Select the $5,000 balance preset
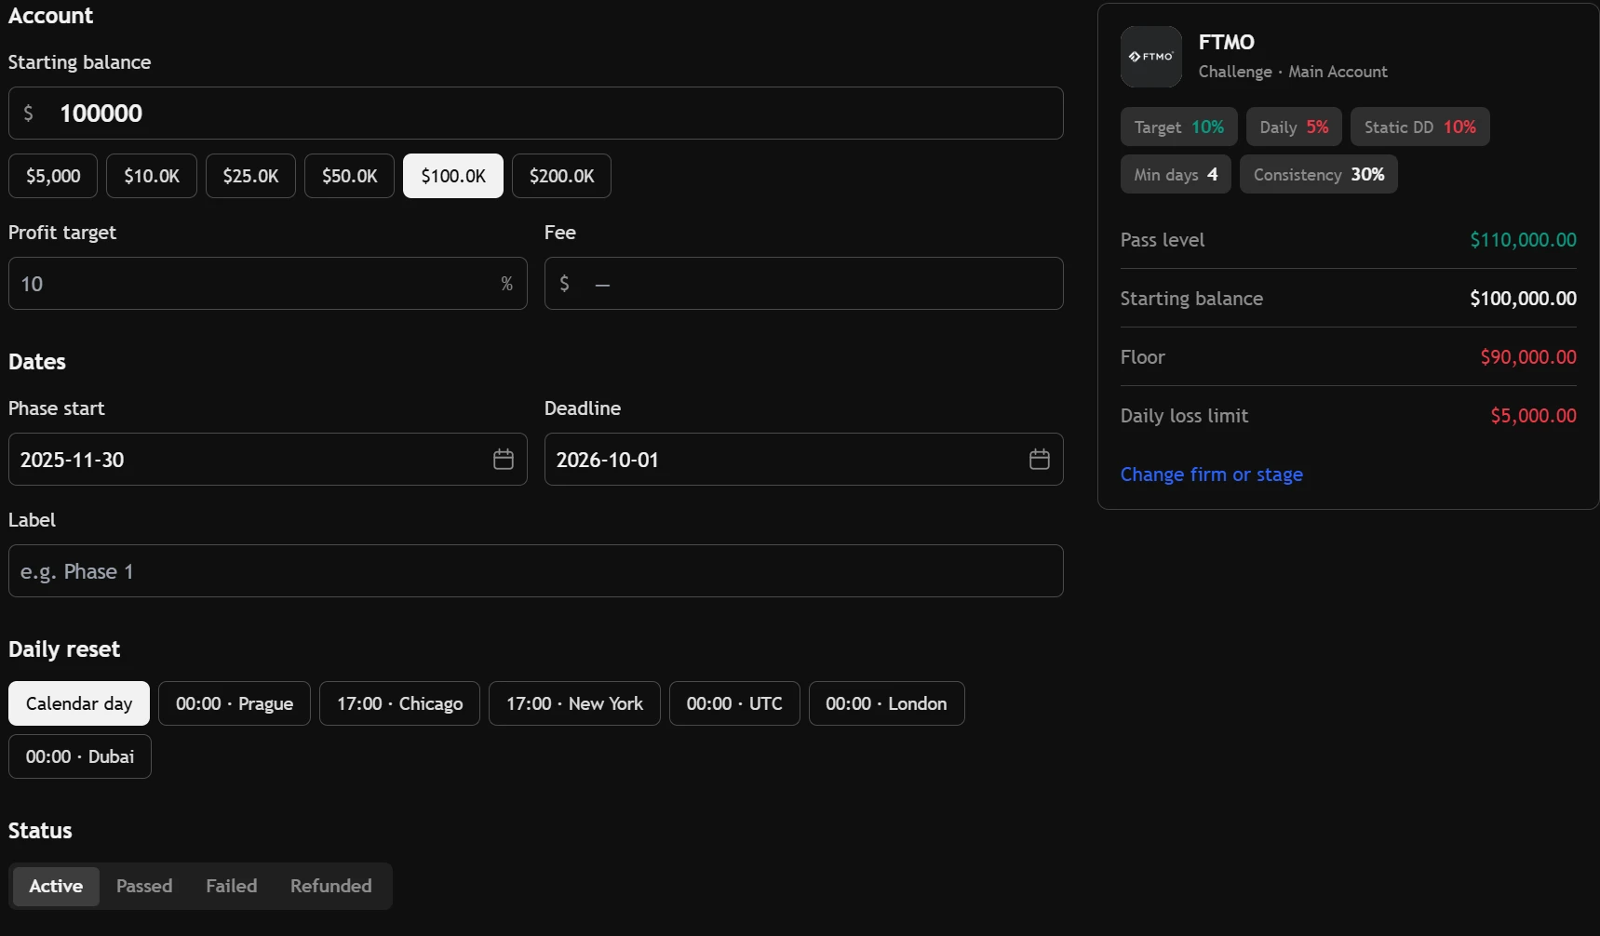Image resolution: width=1600 pixels, height=936 pixels. tap(53, 176)
